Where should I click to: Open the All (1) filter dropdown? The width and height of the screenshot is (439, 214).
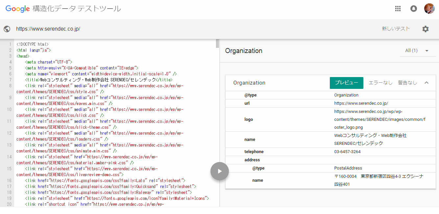pyautogui.click(x=418, y=51)
